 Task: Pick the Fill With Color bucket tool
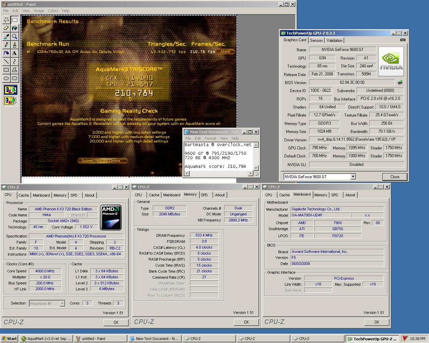[x=14, y=28]
